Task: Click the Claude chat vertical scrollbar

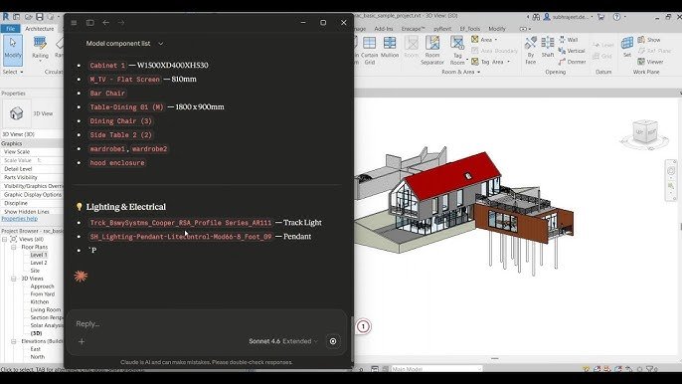Action: point(352,338)
